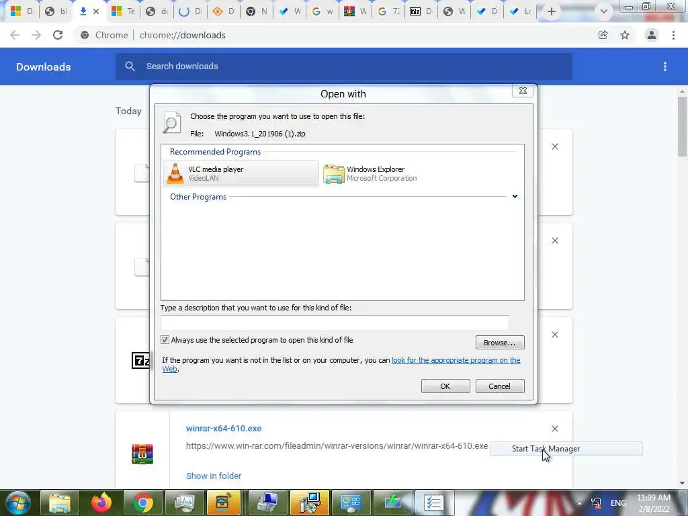The height and width of the screenshot is (516, 688).
Task: Switch to the Microsoft 'Te' tab
Action: [x=123, y=11]
